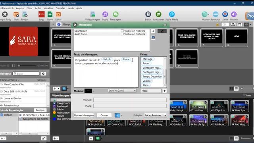Open the Exibição Até eu Remover dropdown
Viewport: 254px width, 143px height.
[155, 116]
